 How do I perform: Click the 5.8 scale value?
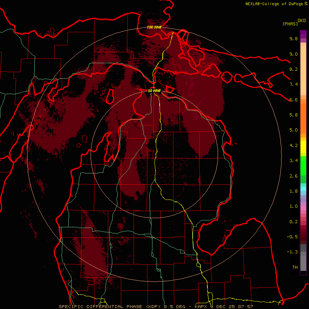[294, 115]
